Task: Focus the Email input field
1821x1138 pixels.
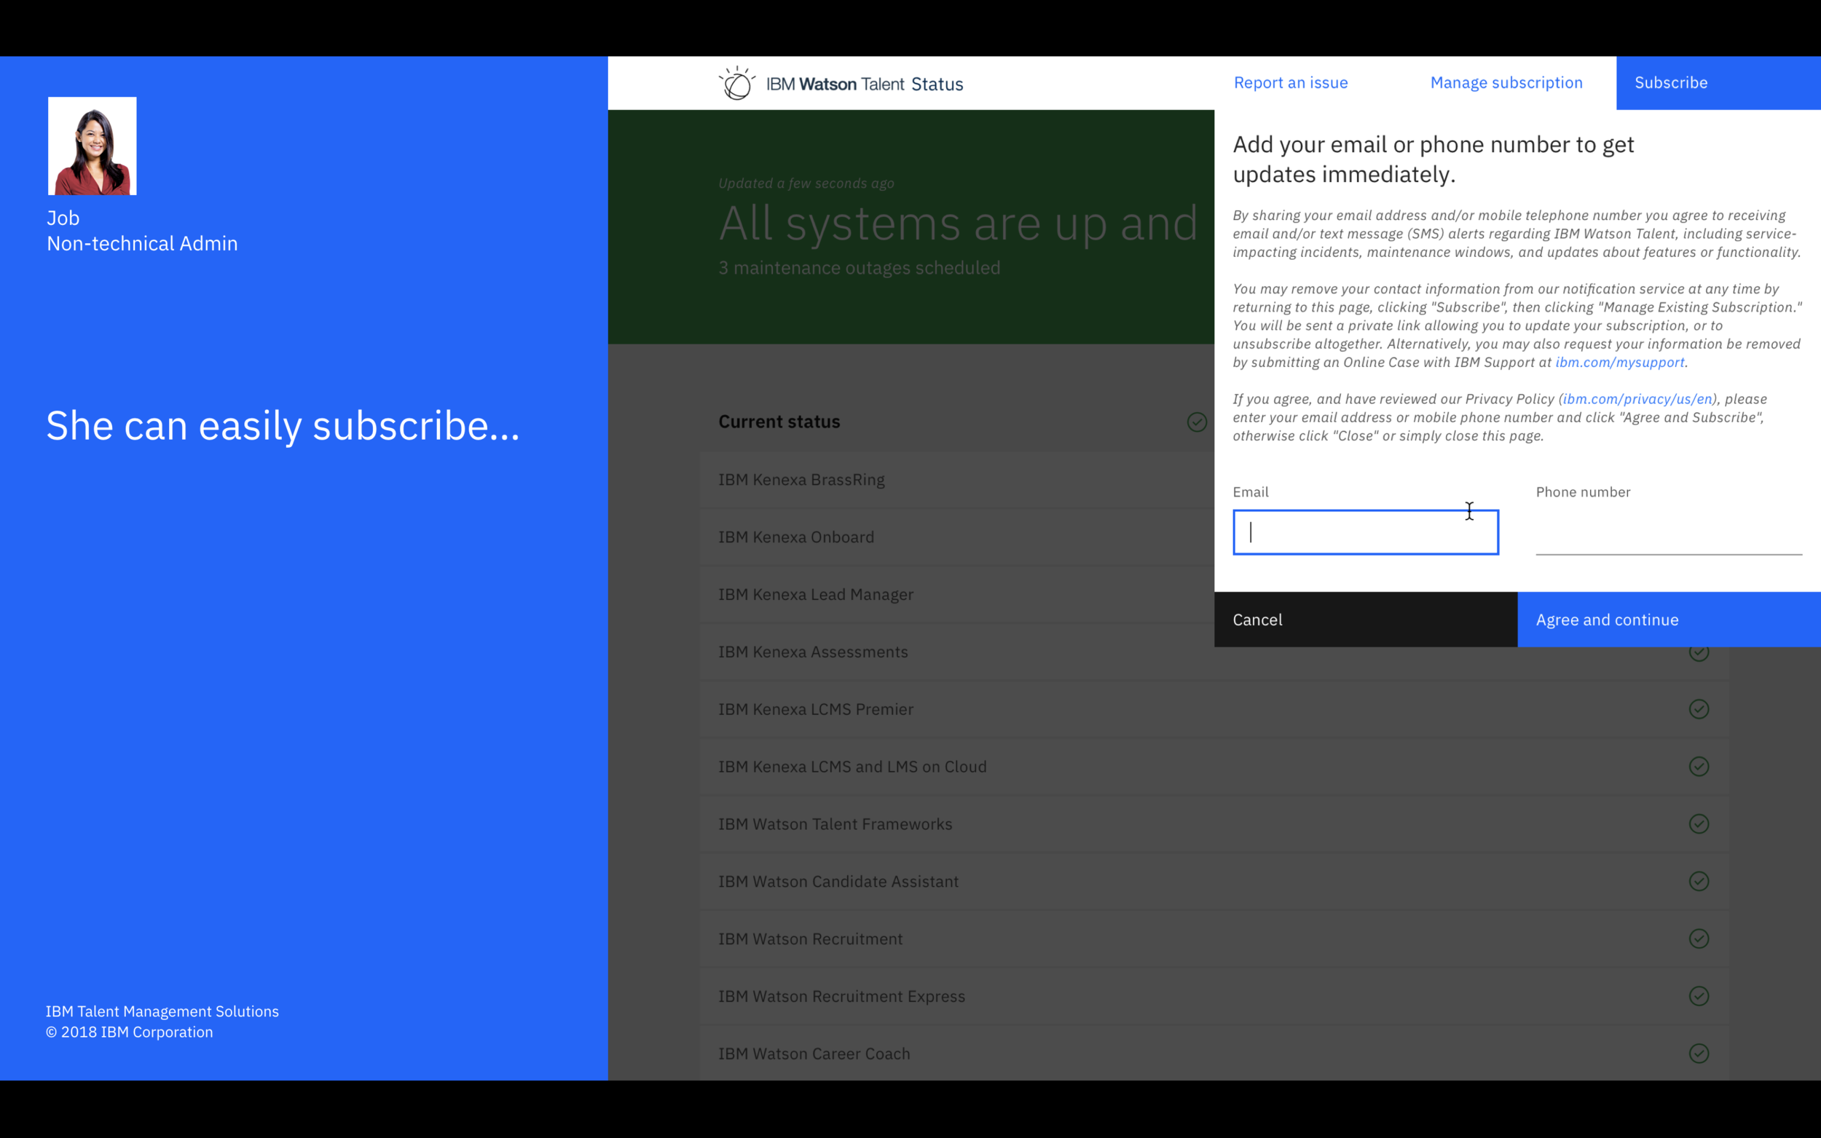Action: pos(1366,532)
